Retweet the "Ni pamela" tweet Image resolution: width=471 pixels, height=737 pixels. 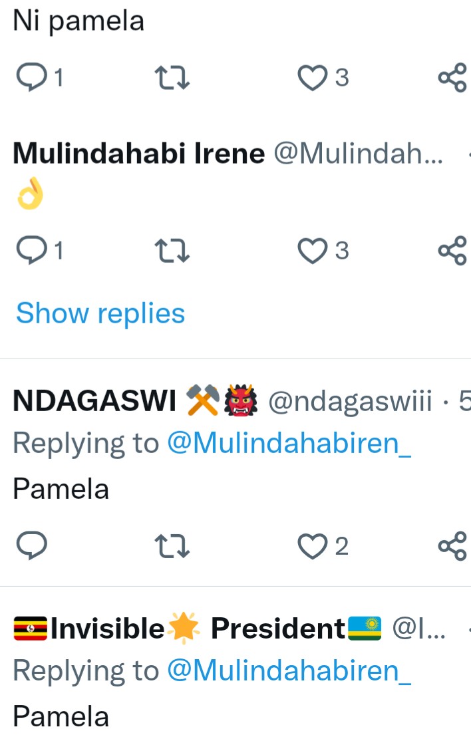click(172, 78)
